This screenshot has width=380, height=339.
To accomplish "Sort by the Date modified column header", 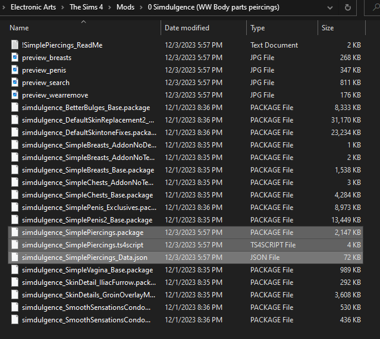I will click(188, 28).
